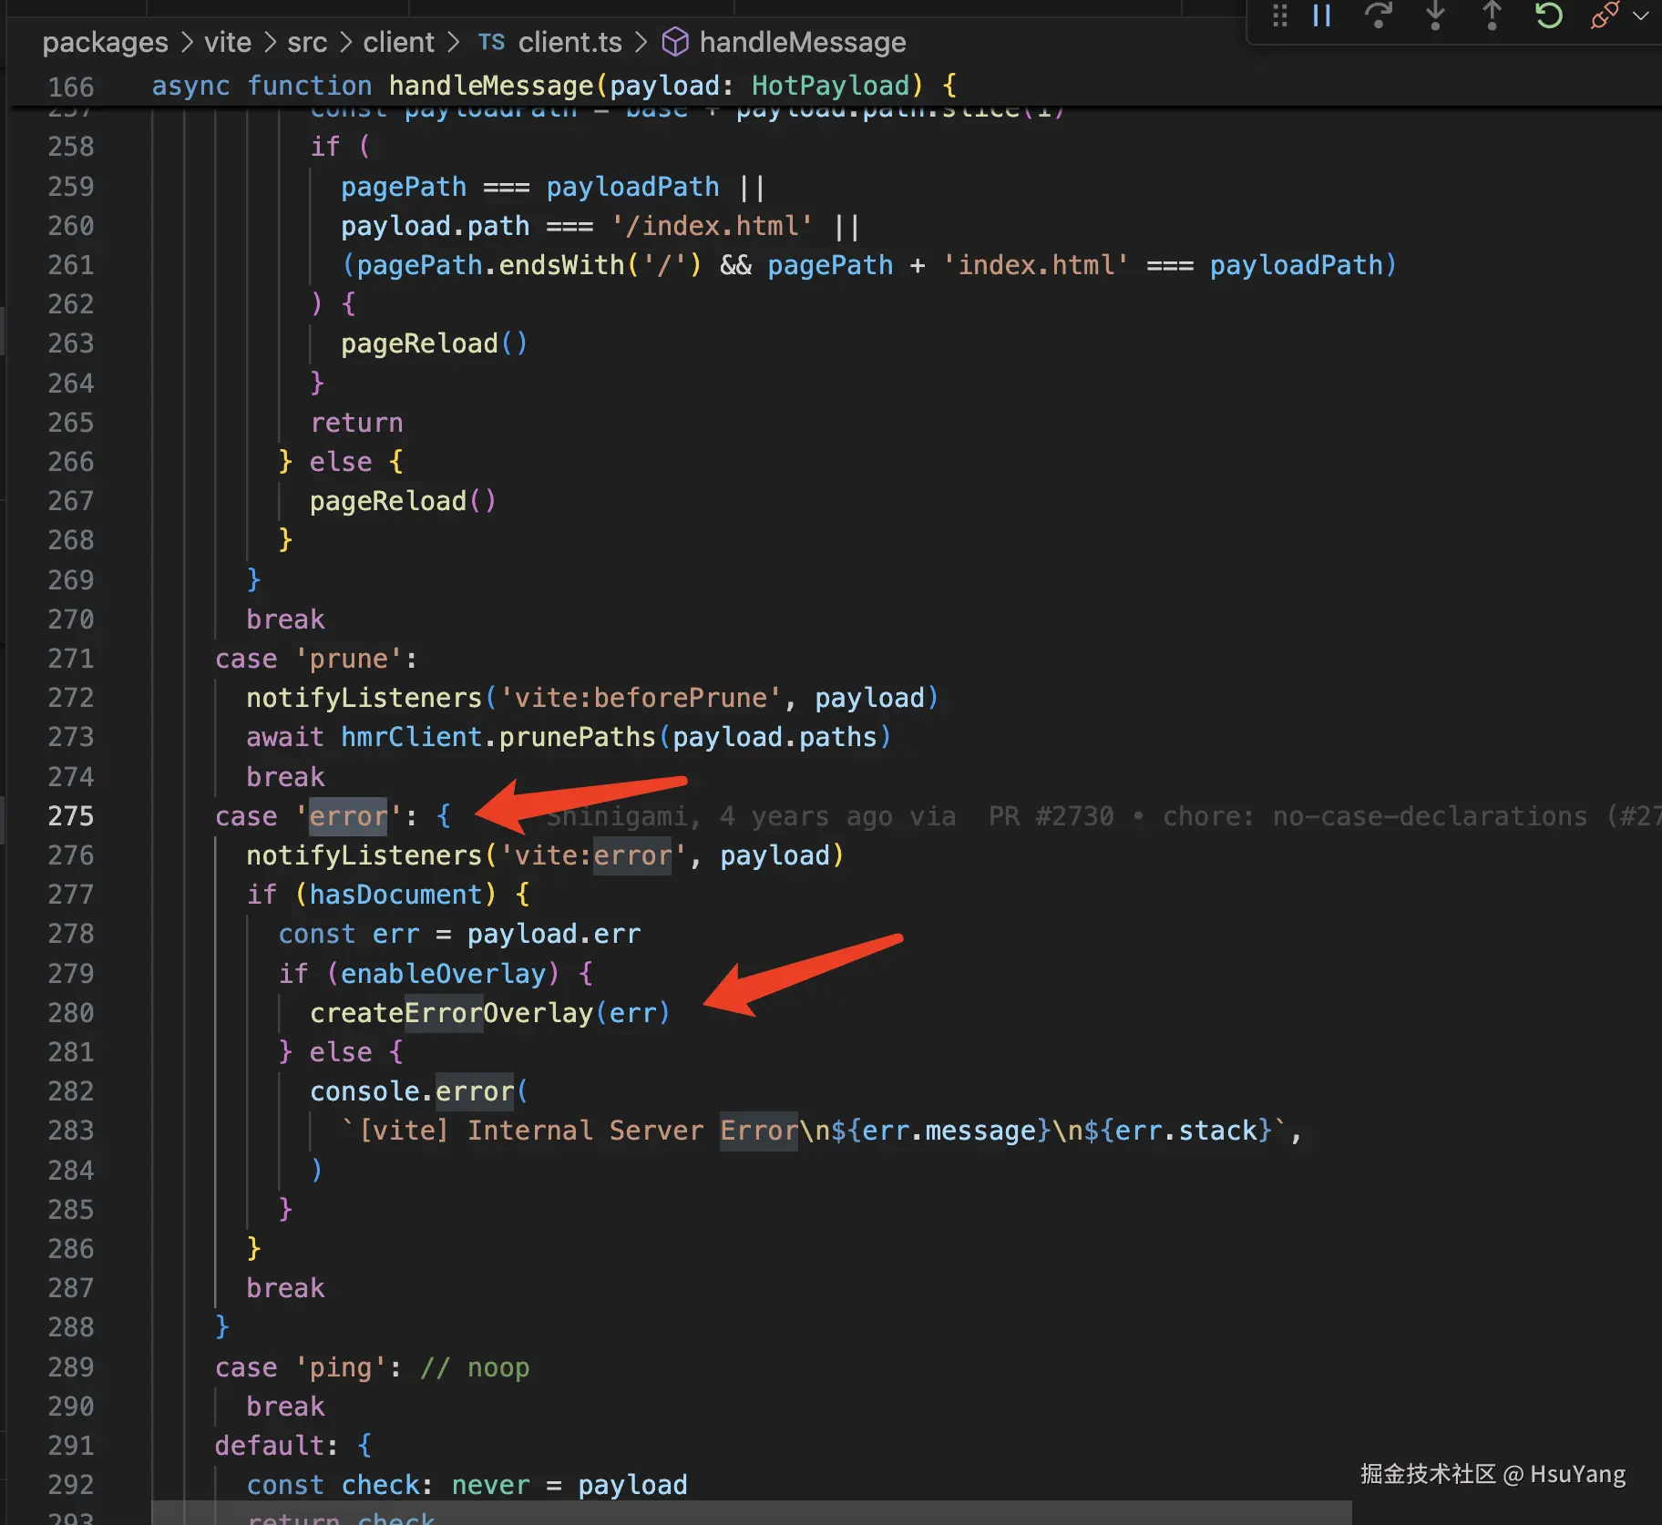Image resolution: width=1662 pixels, height=1525 pixels.
Task: Click line number 280 in the gutter
Action: (71, 1013)
